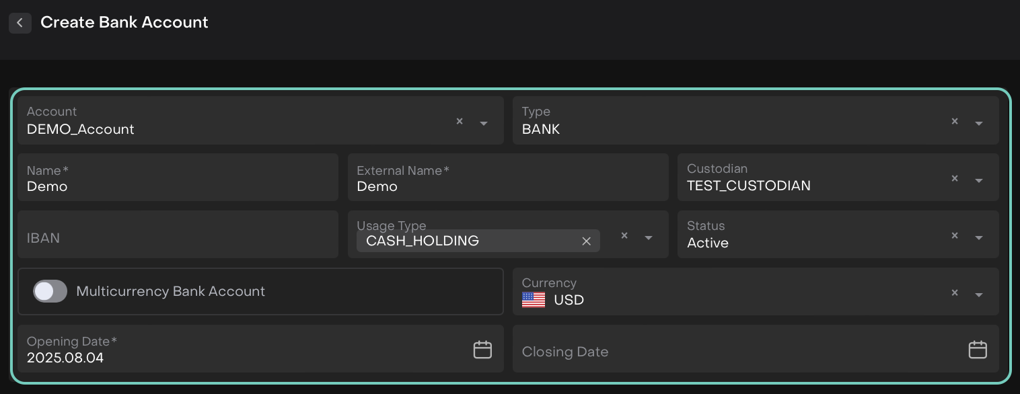
Task: Clear all Usage Type selections
Action: [x=624, y=236]
